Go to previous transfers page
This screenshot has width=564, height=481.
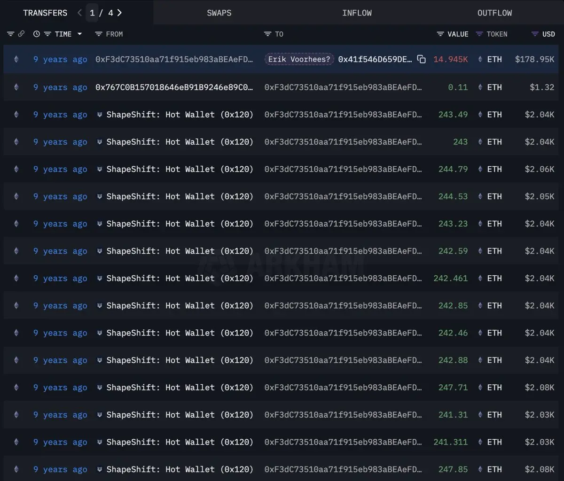pyautogui.click(x=79, y=13)
